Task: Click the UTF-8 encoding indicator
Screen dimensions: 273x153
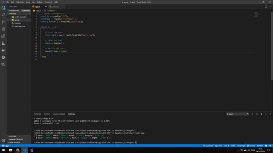Action: point(227,146)
